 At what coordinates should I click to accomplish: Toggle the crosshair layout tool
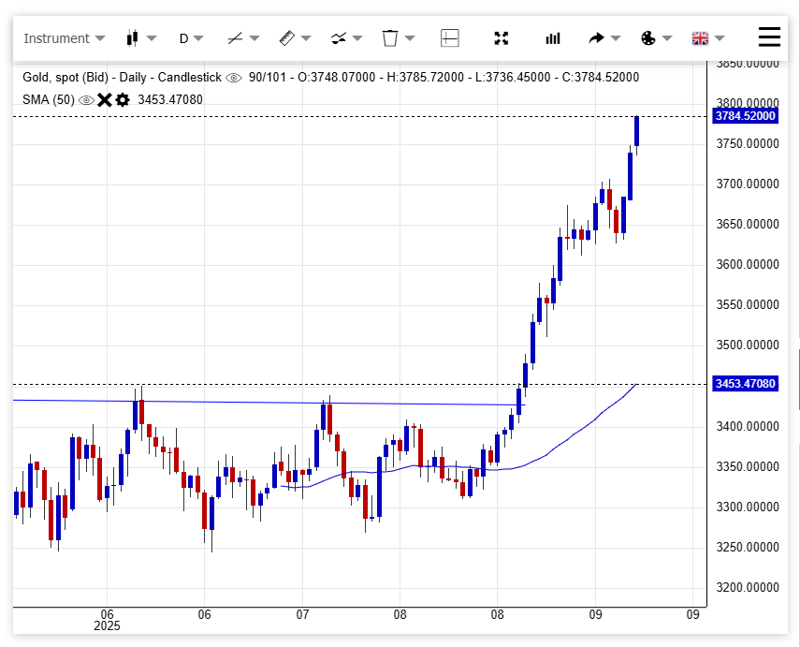coord(450,38)
